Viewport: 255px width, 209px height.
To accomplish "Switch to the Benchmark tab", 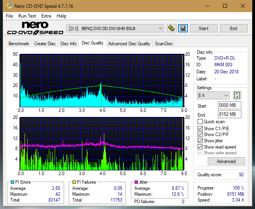I will [19, 44].
